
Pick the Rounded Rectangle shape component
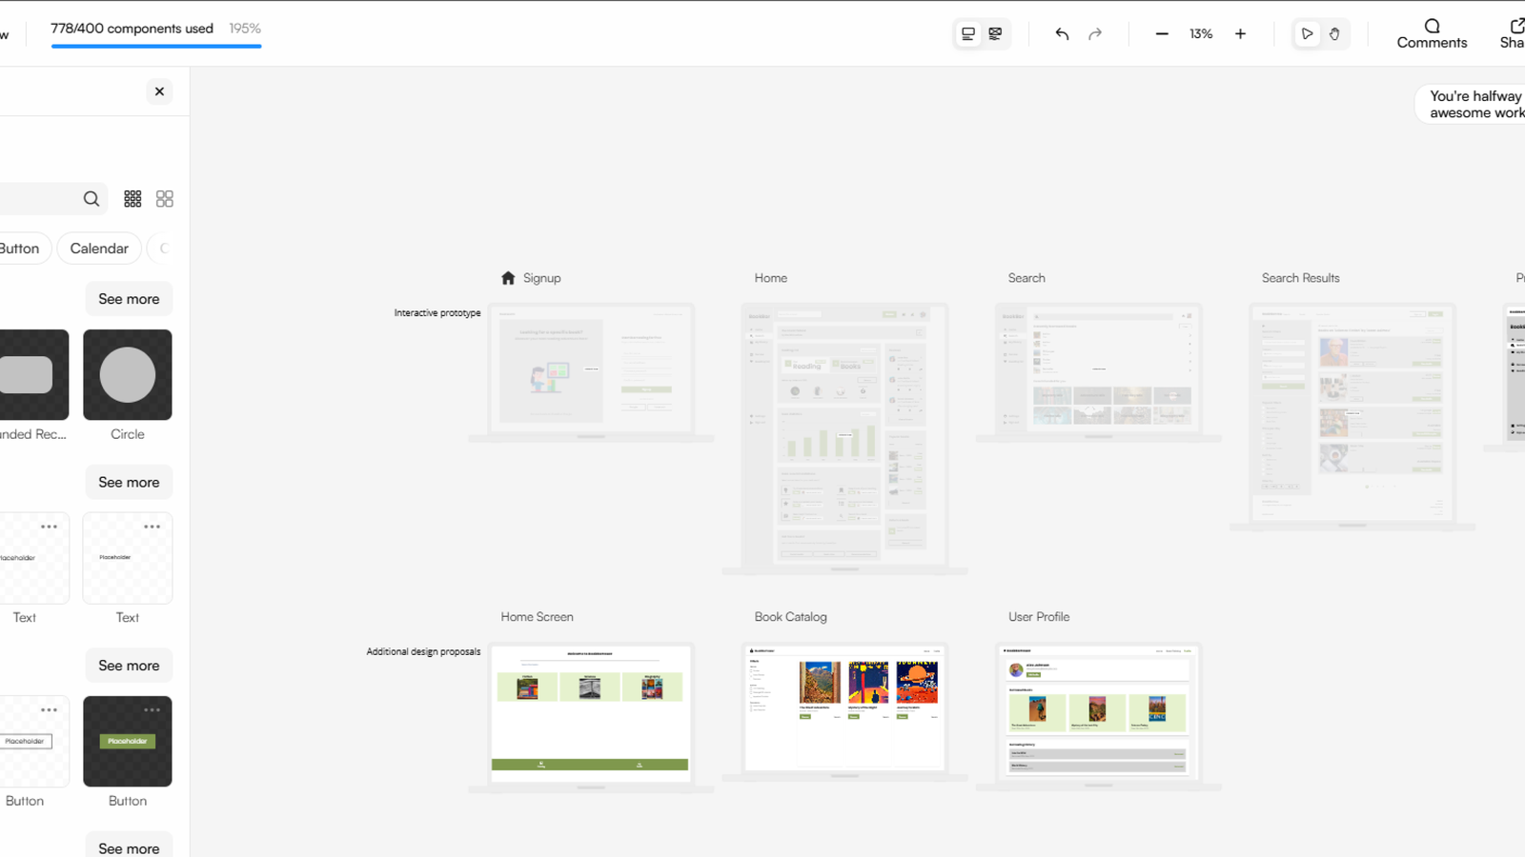pyautogui.click(x=34, y=375)
